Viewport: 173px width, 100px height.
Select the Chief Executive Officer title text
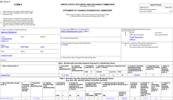pyautogui.click(x=136, y=39)
